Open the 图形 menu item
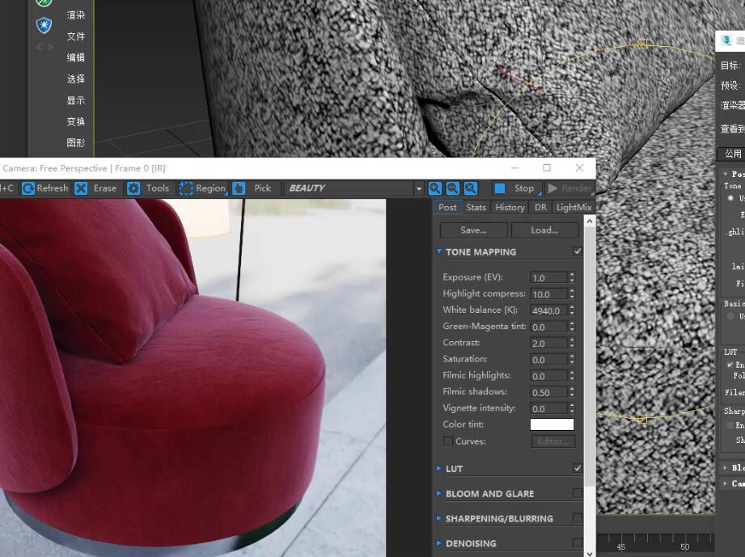 tap(75, 143)
